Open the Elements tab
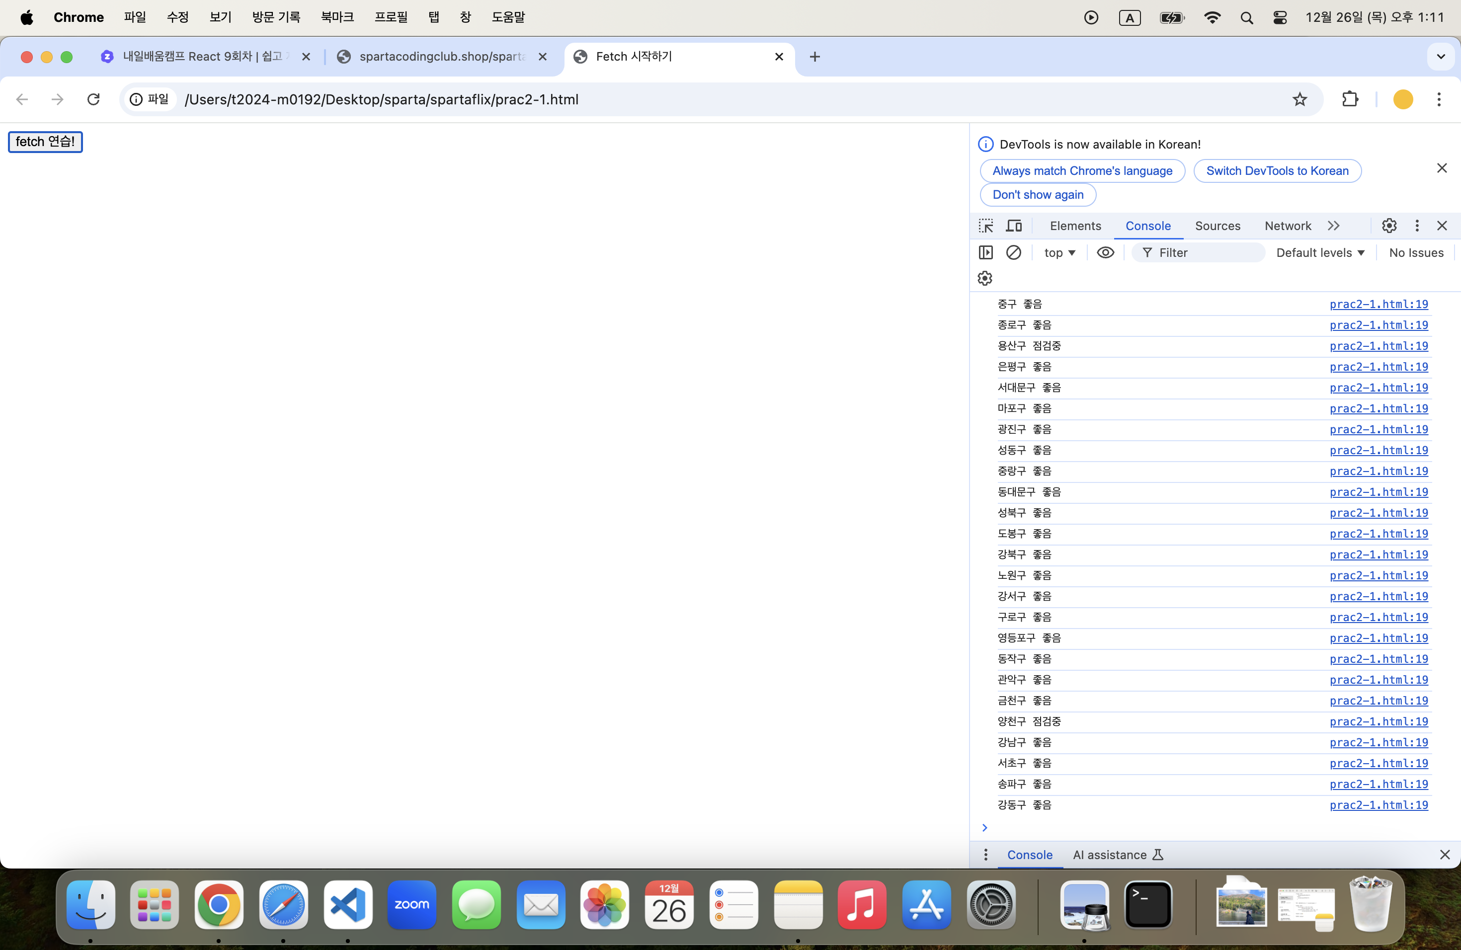 click(1075, 226)
